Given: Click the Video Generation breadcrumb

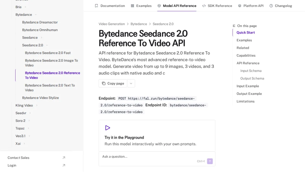Looking at the screenshot, I should click(x=112, y=24).
